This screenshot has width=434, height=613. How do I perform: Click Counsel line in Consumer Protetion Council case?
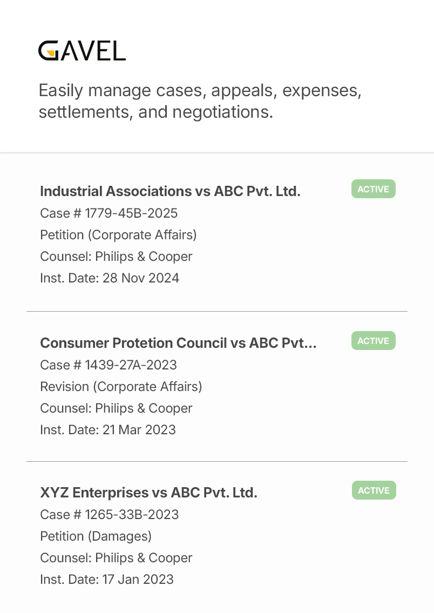pyautogui.click(x=116, y=408)
